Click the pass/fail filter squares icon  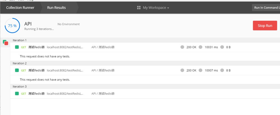pos(5,42)
